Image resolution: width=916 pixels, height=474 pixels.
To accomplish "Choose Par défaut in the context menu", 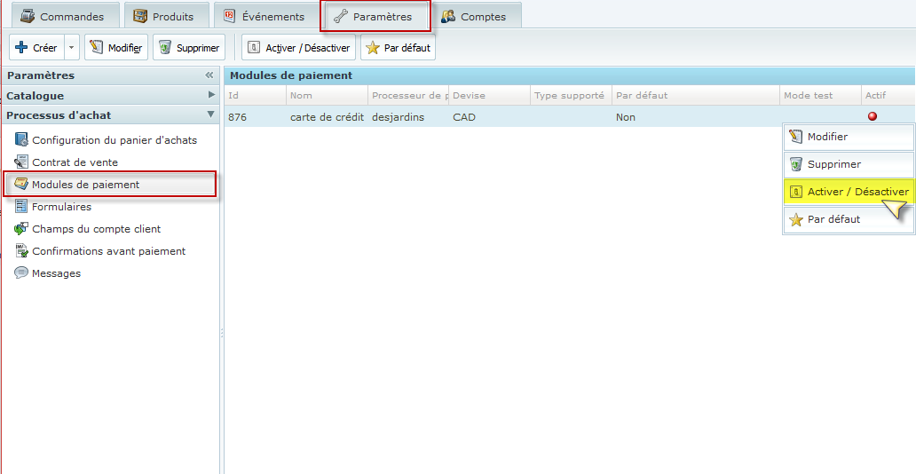I will (849, 220).
